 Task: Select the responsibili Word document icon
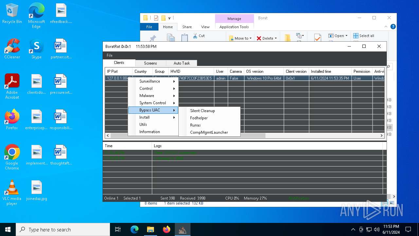(61, 120)
